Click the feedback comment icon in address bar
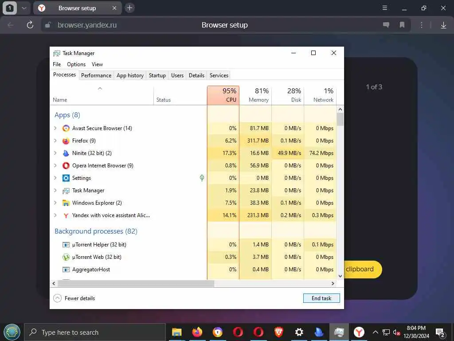The width and height of the screenshot is (454, 341). (x=386, y=25)
